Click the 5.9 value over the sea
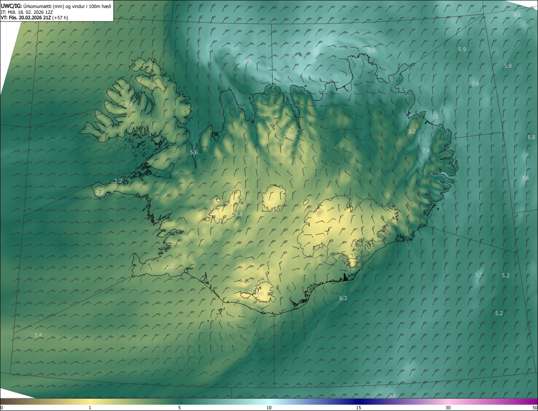Viewport: 538px width, 411px height. coord(462,50)
